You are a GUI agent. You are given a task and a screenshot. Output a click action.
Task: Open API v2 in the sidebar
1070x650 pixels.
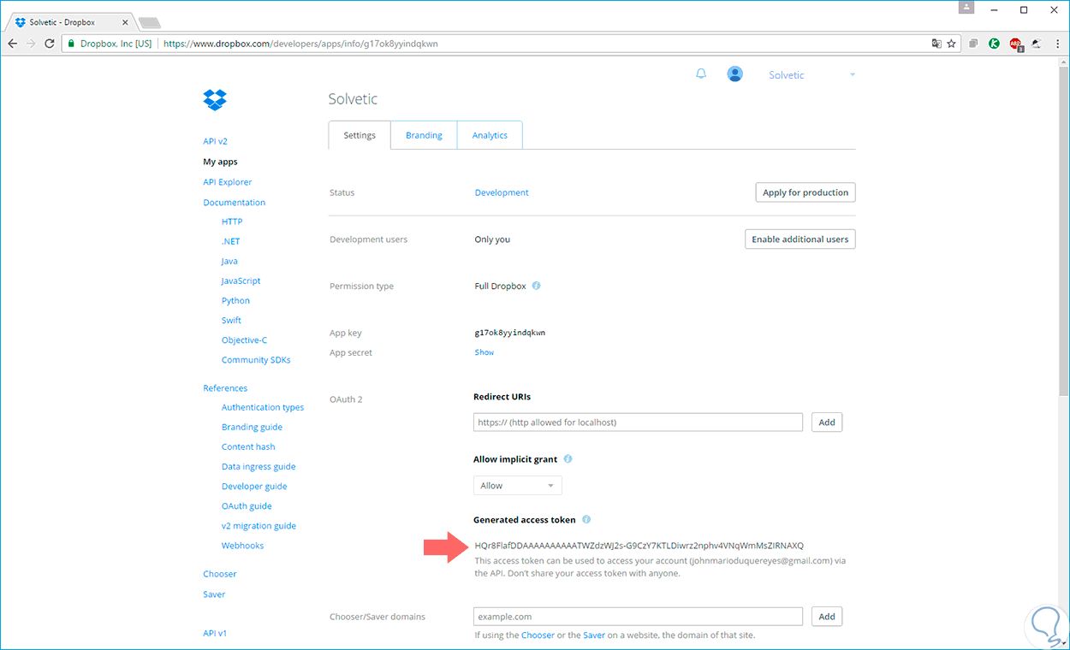click(x=215, y=141)
